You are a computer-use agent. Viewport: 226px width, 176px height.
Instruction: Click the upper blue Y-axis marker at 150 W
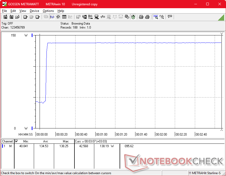tap(32, 35)
